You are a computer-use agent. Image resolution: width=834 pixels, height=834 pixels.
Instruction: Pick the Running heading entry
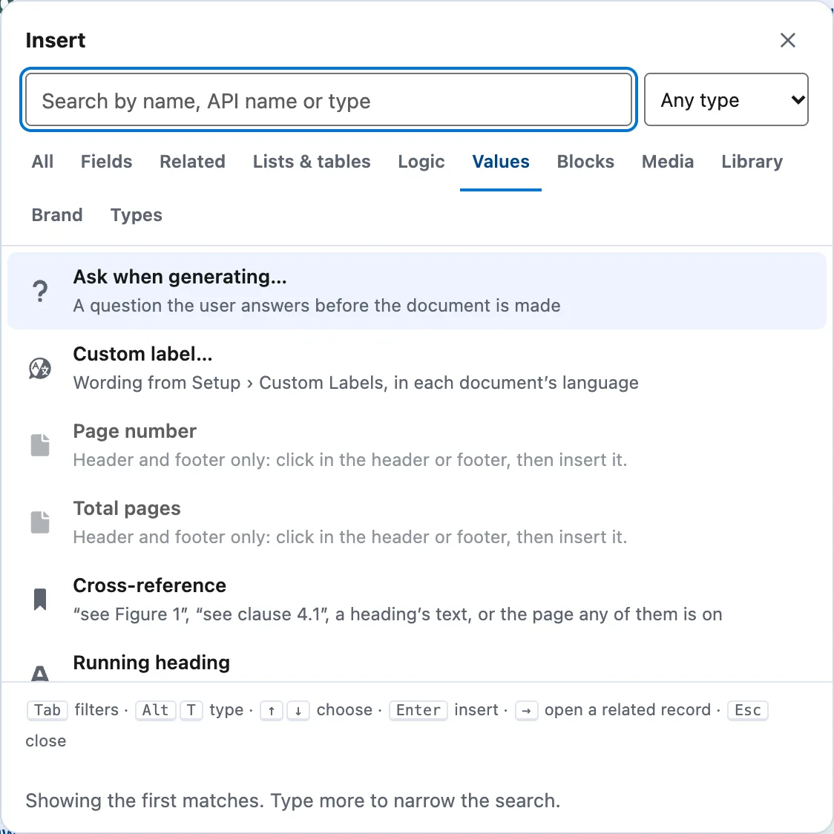coord(416,660)
